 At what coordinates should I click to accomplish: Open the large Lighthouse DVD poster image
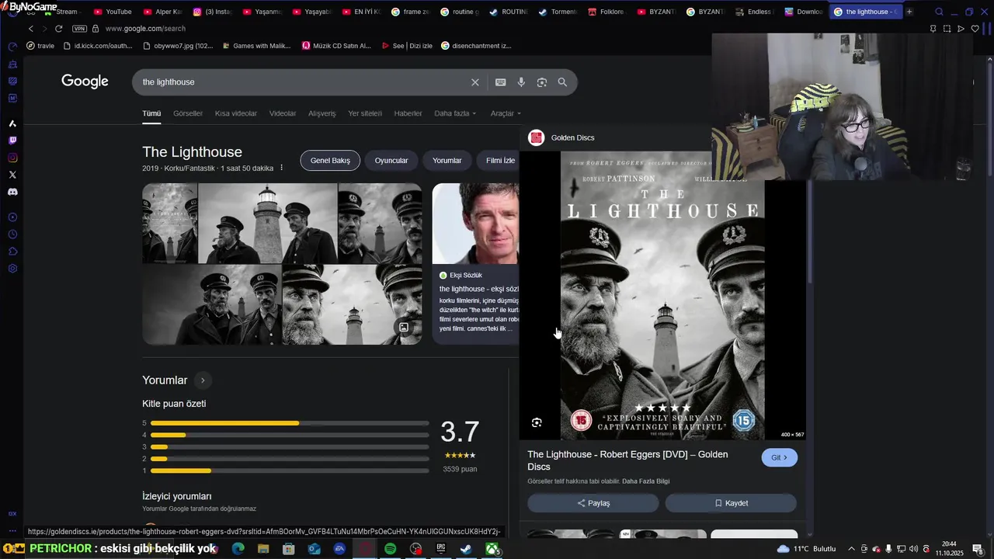[662, 296]
